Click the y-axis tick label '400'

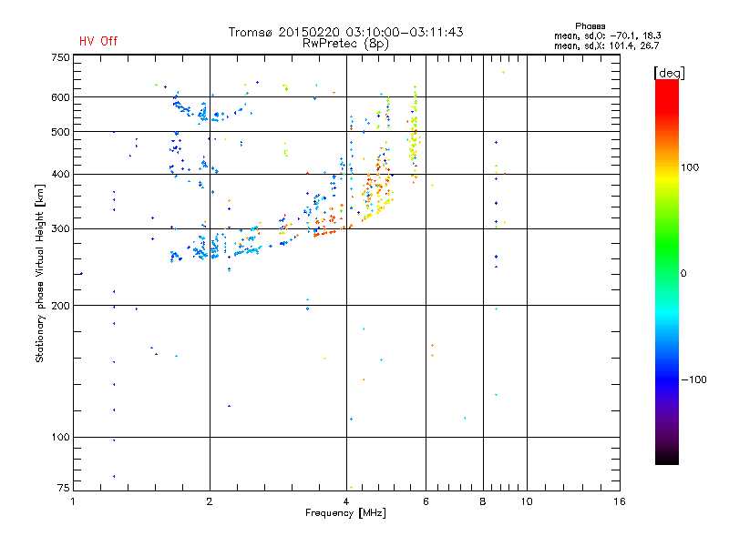[x=60, y=174]
